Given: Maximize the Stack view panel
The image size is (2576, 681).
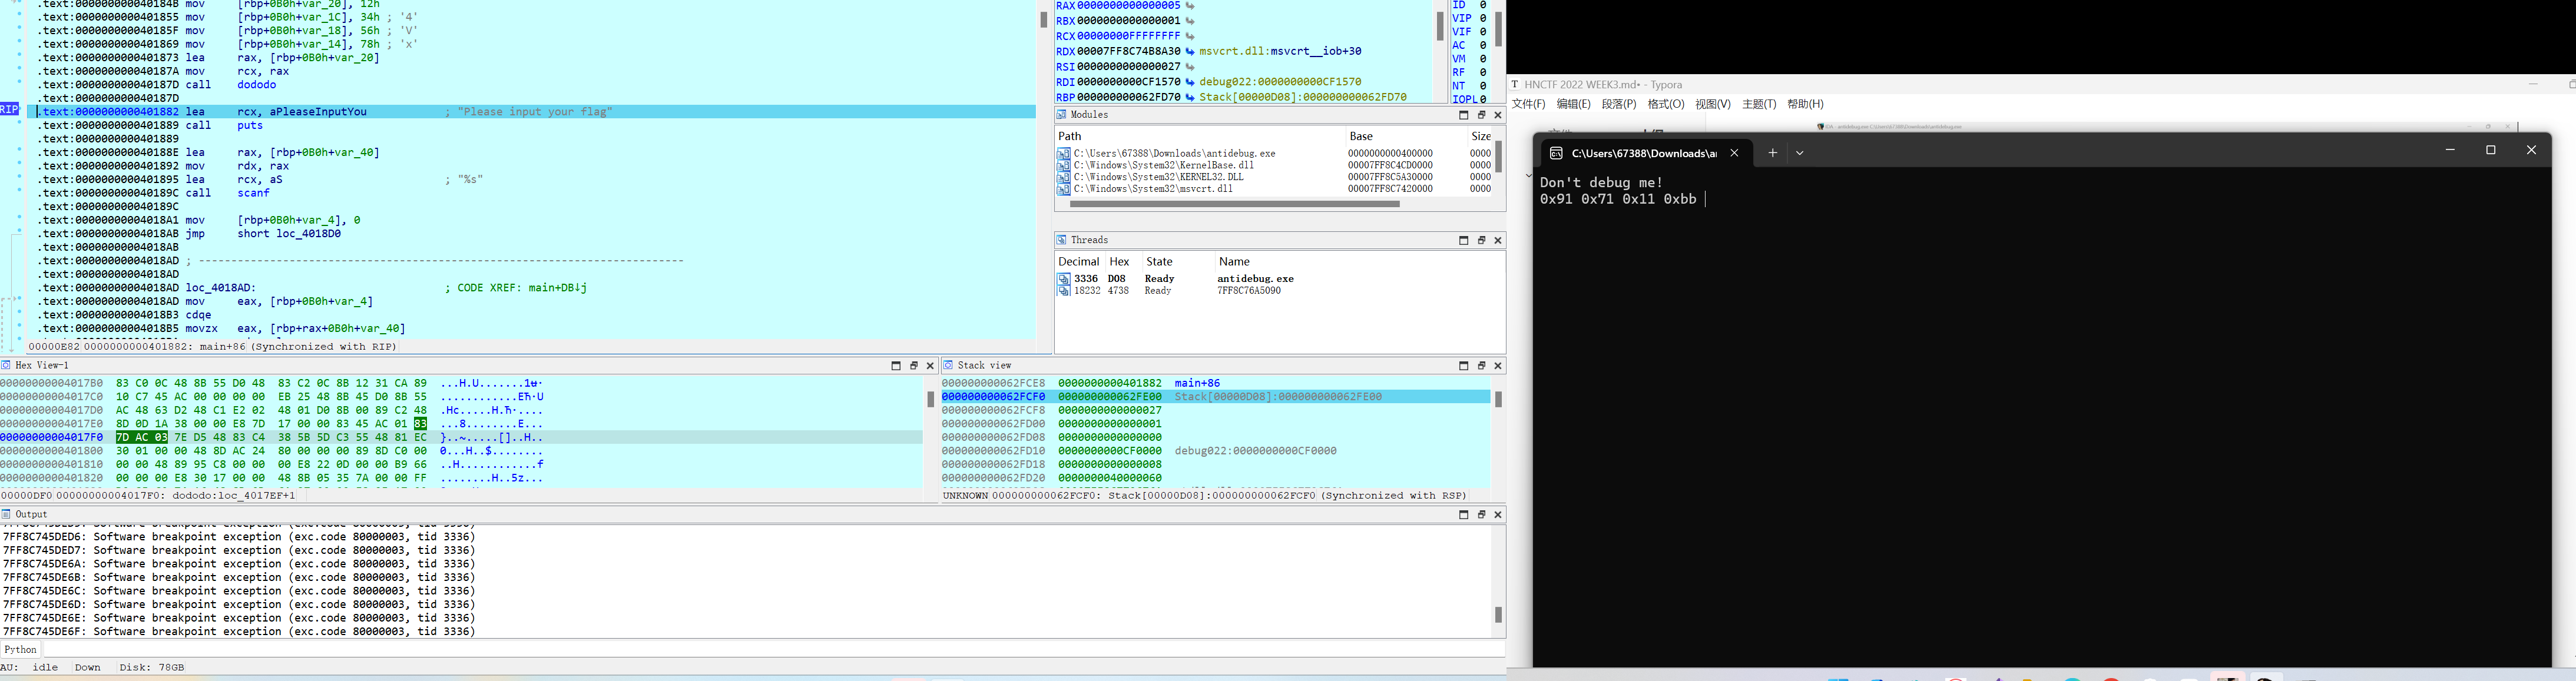Looking at the screenshot, I should coord(1463,366).
